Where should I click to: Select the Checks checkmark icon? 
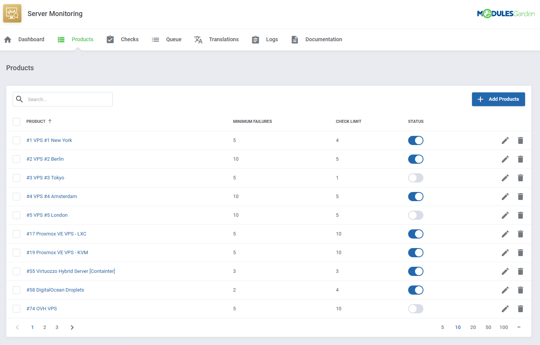pos(110,39)
